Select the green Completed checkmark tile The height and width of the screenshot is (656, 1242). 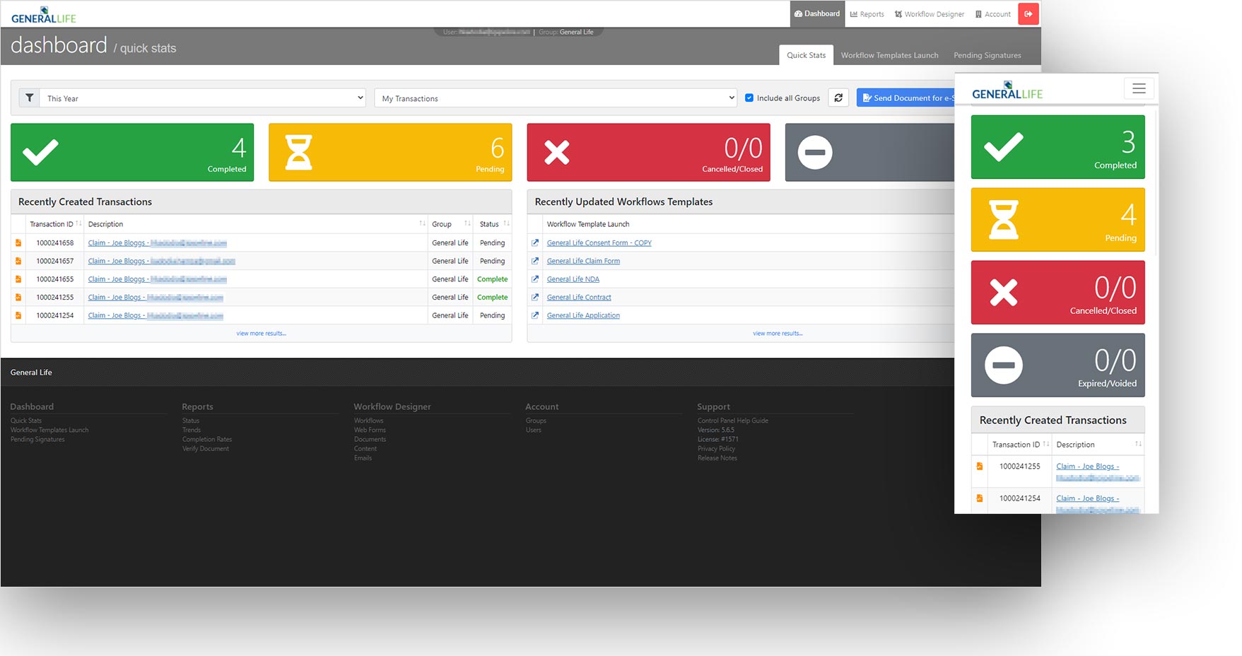(131, 151)
